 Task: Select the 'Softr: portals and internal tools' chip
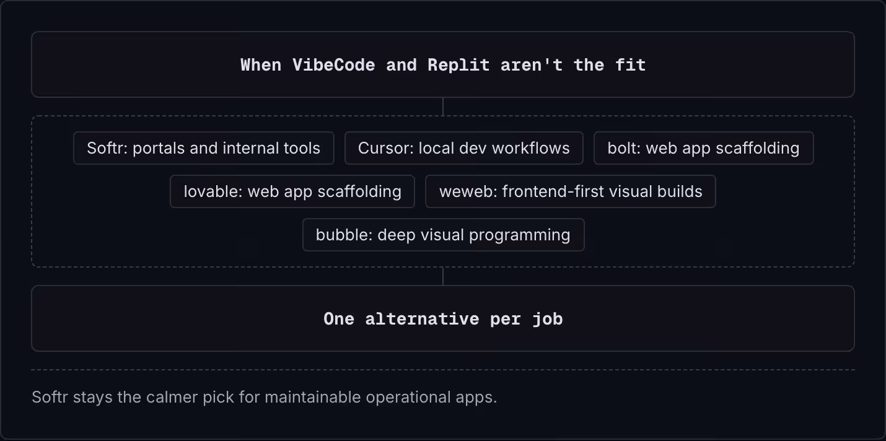[x=204, y=148]
